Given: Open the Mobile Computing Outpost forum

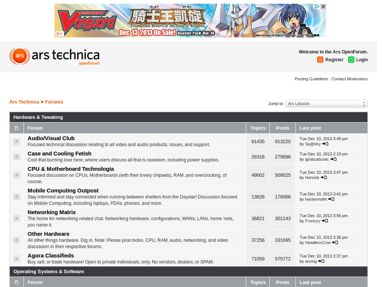Looking at the screenshot, I should coord(63,191).
